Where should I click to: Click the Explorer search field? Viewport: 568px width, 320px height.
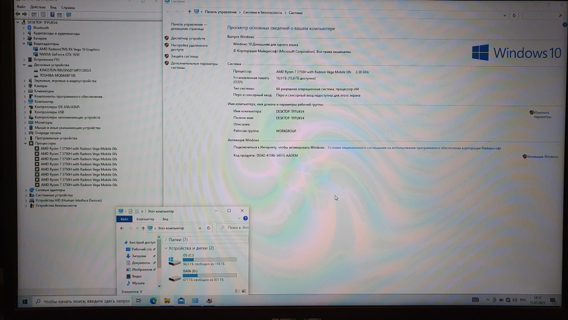(x=233, y=227)
